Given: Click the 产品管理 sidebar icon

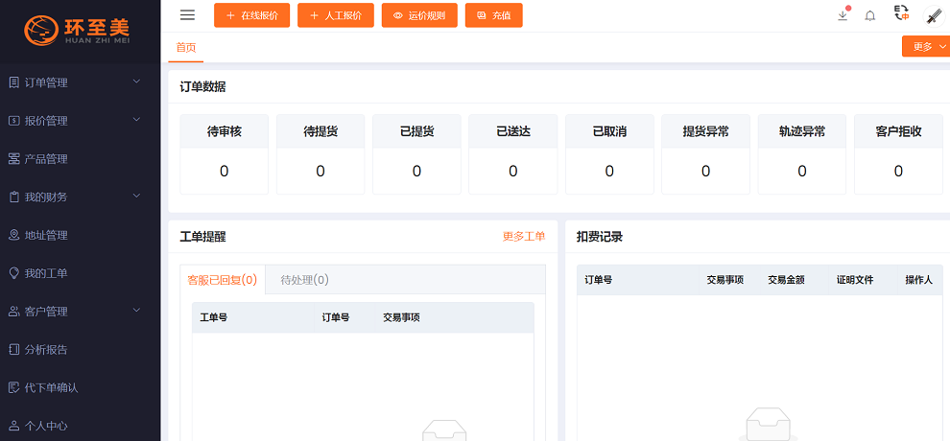Looking at the screenshot, I should pyautogui.click(x=14, y=159).
